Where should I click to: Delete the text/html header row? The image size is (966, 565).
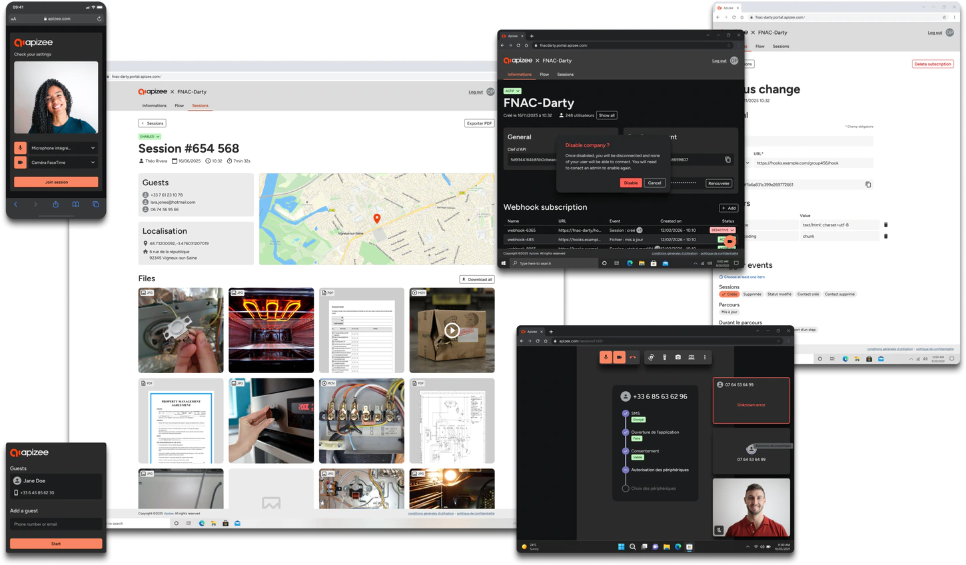[885, 225]
